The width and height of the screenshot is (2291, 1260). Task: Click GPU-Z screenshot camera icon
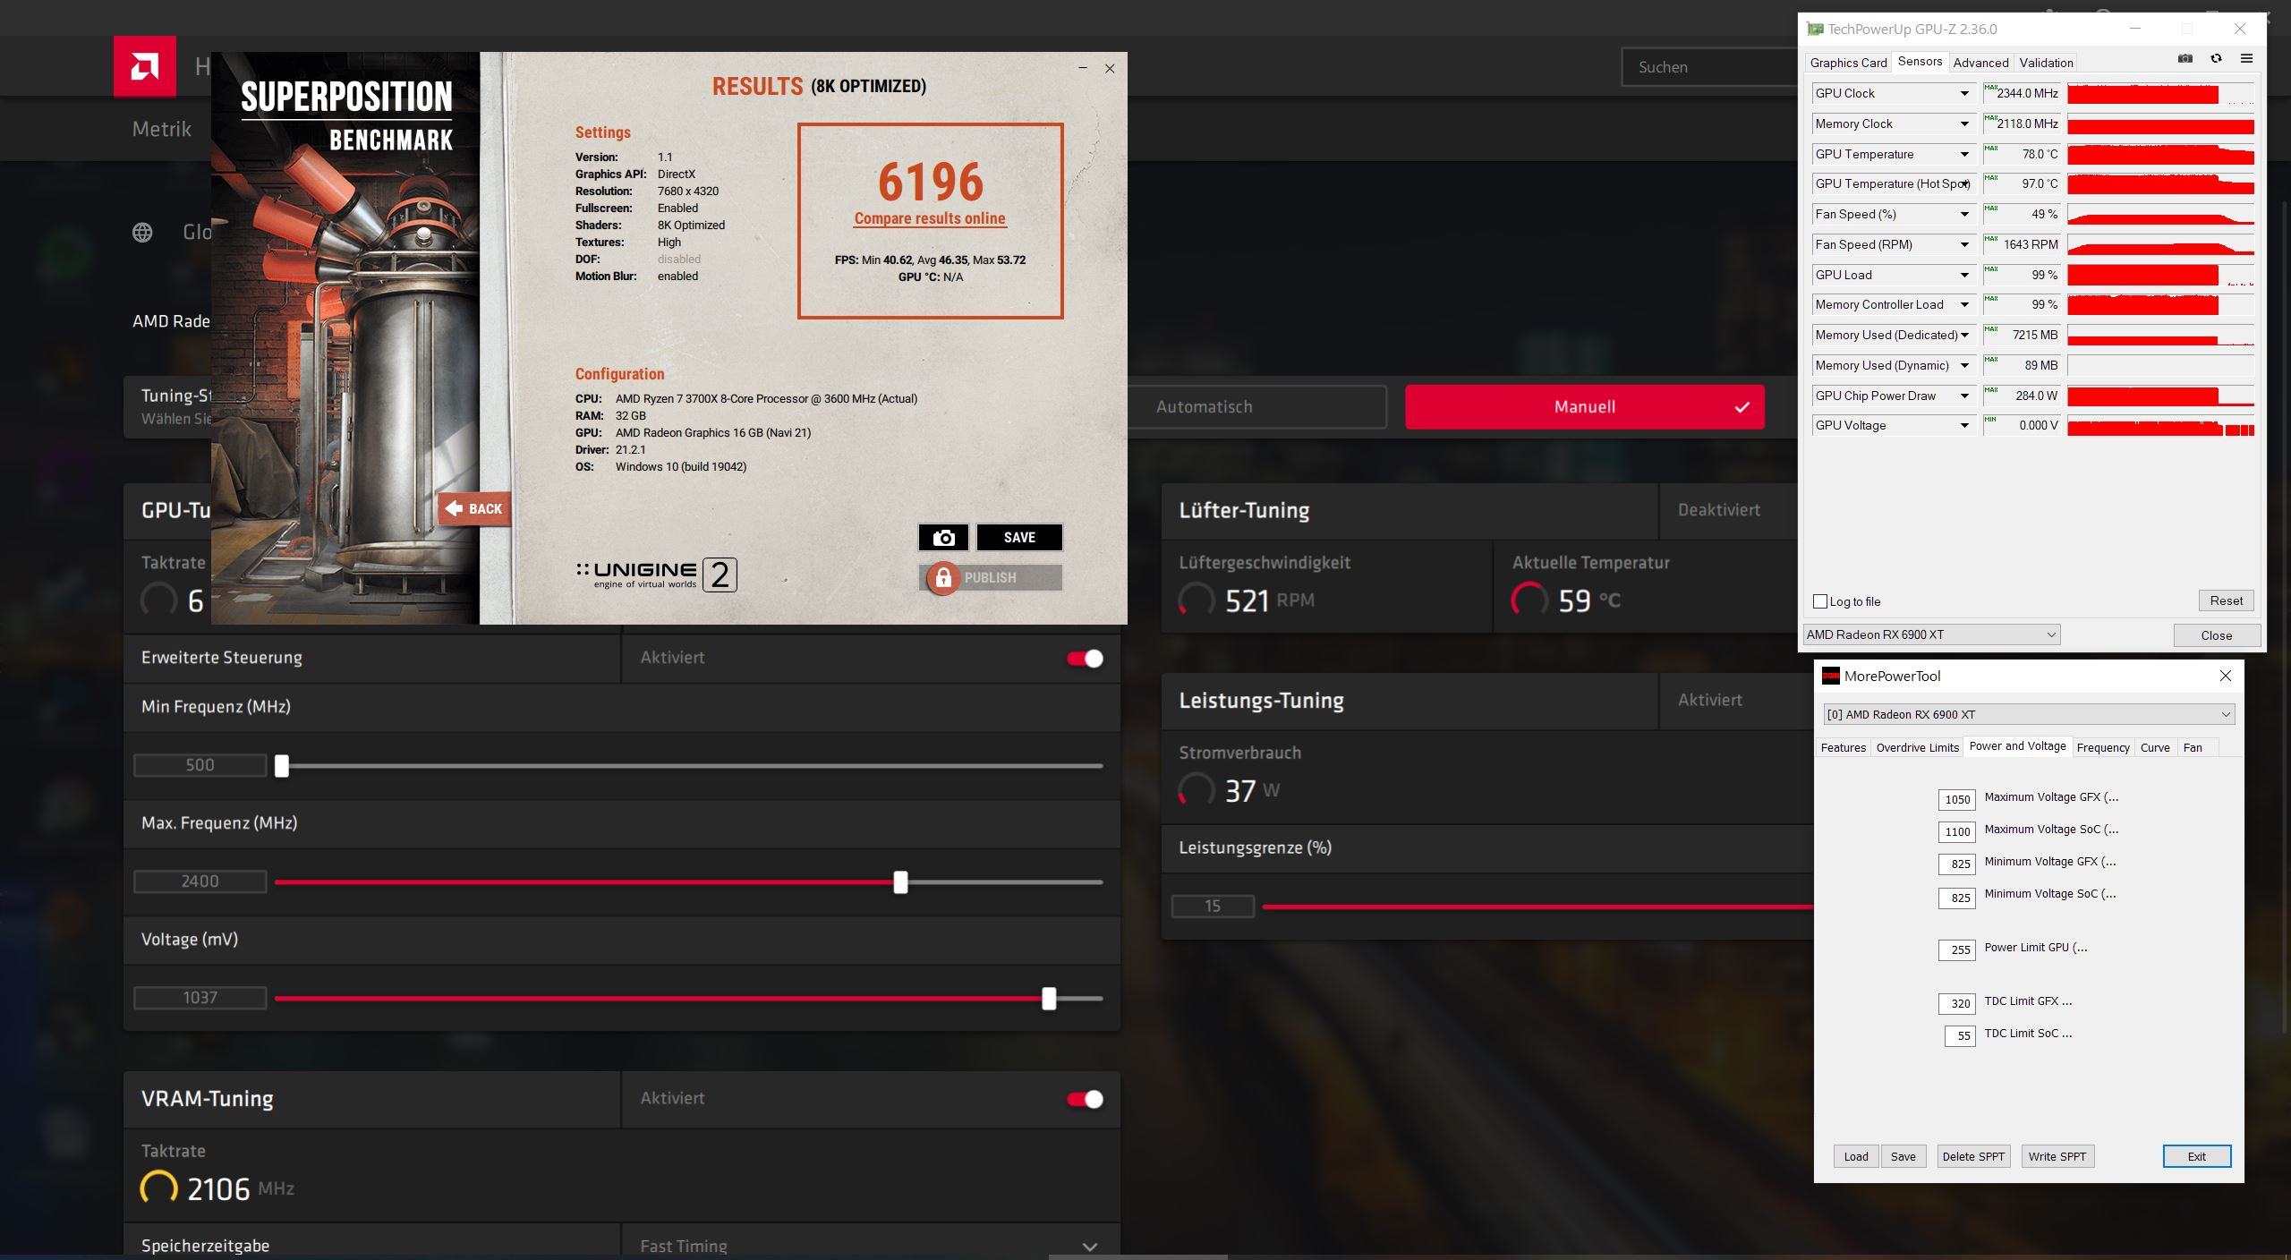click(2185, 59)
